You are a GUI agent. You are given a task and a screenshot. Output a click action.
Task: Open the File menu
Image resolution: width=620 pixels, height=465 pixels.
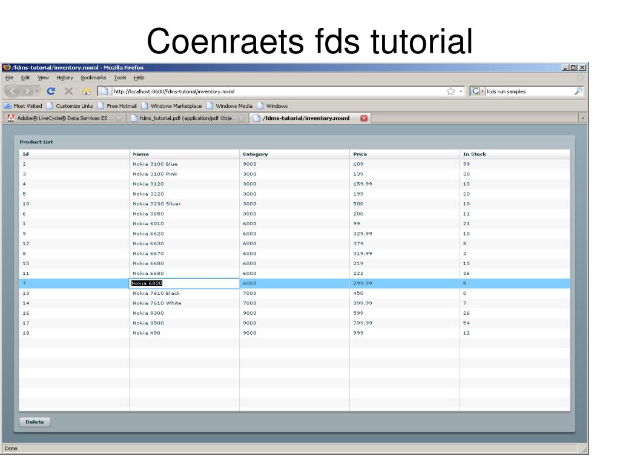pos(10,77)
